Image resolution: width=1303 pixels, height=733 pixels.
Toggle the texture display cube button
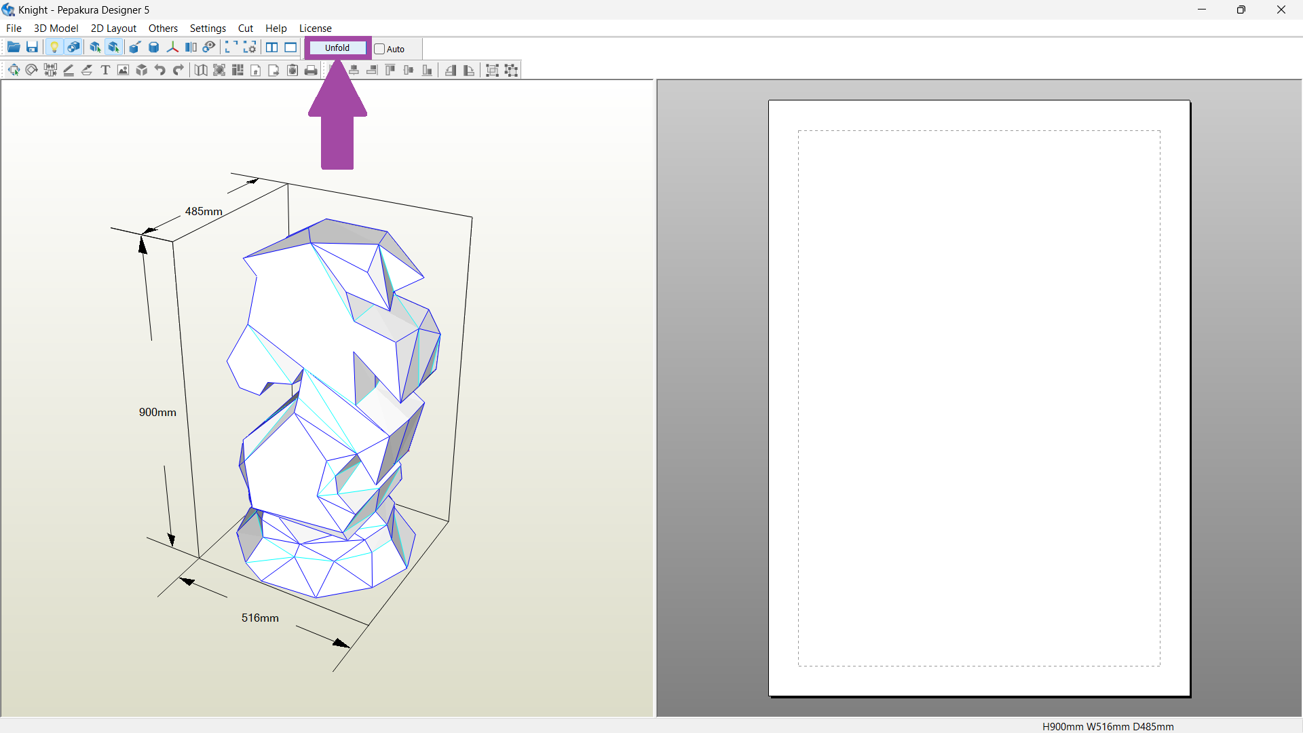[x=73, y=48]
